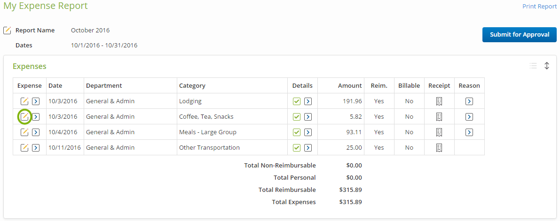Open receipt for Other Transportation expense
The height and width of the screenshot is (221, 560).
pyautogui.click(x=439, y=147)
